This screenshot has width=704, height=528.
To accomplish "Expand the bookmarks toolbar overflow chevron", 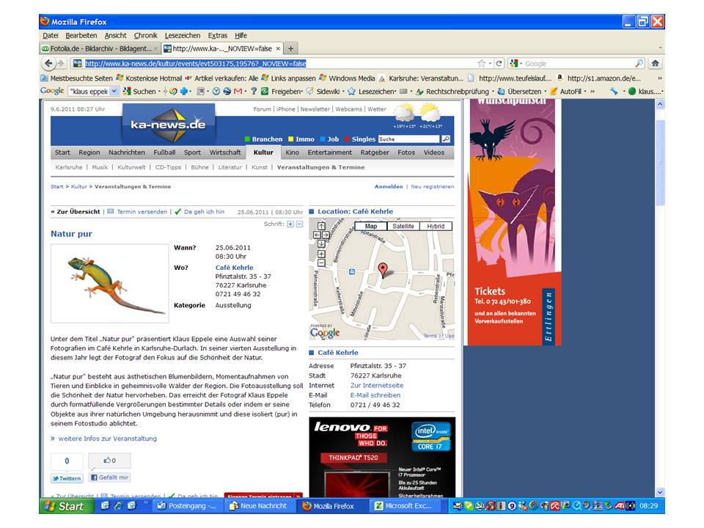I will point(659,78).
